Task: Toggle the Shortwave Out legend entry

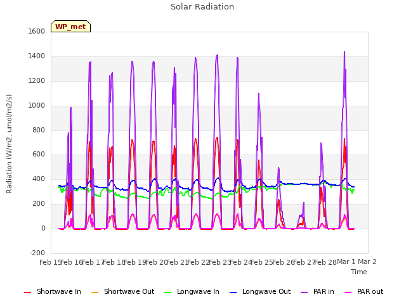Action: tap(122, 291)
